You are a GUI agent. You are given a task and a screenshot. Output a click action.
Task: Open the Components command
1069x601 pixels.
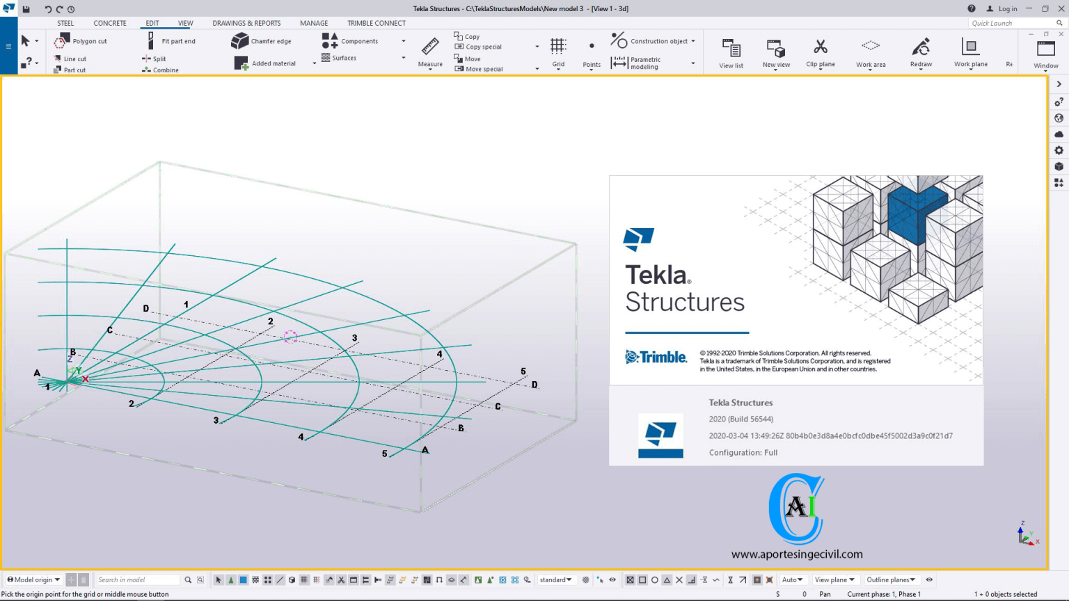[350, 41]
